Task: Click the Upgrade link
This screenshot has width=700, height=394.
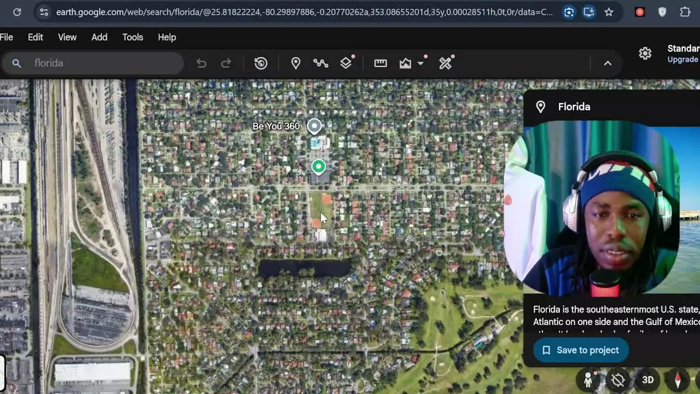Action: click(683, 59)
